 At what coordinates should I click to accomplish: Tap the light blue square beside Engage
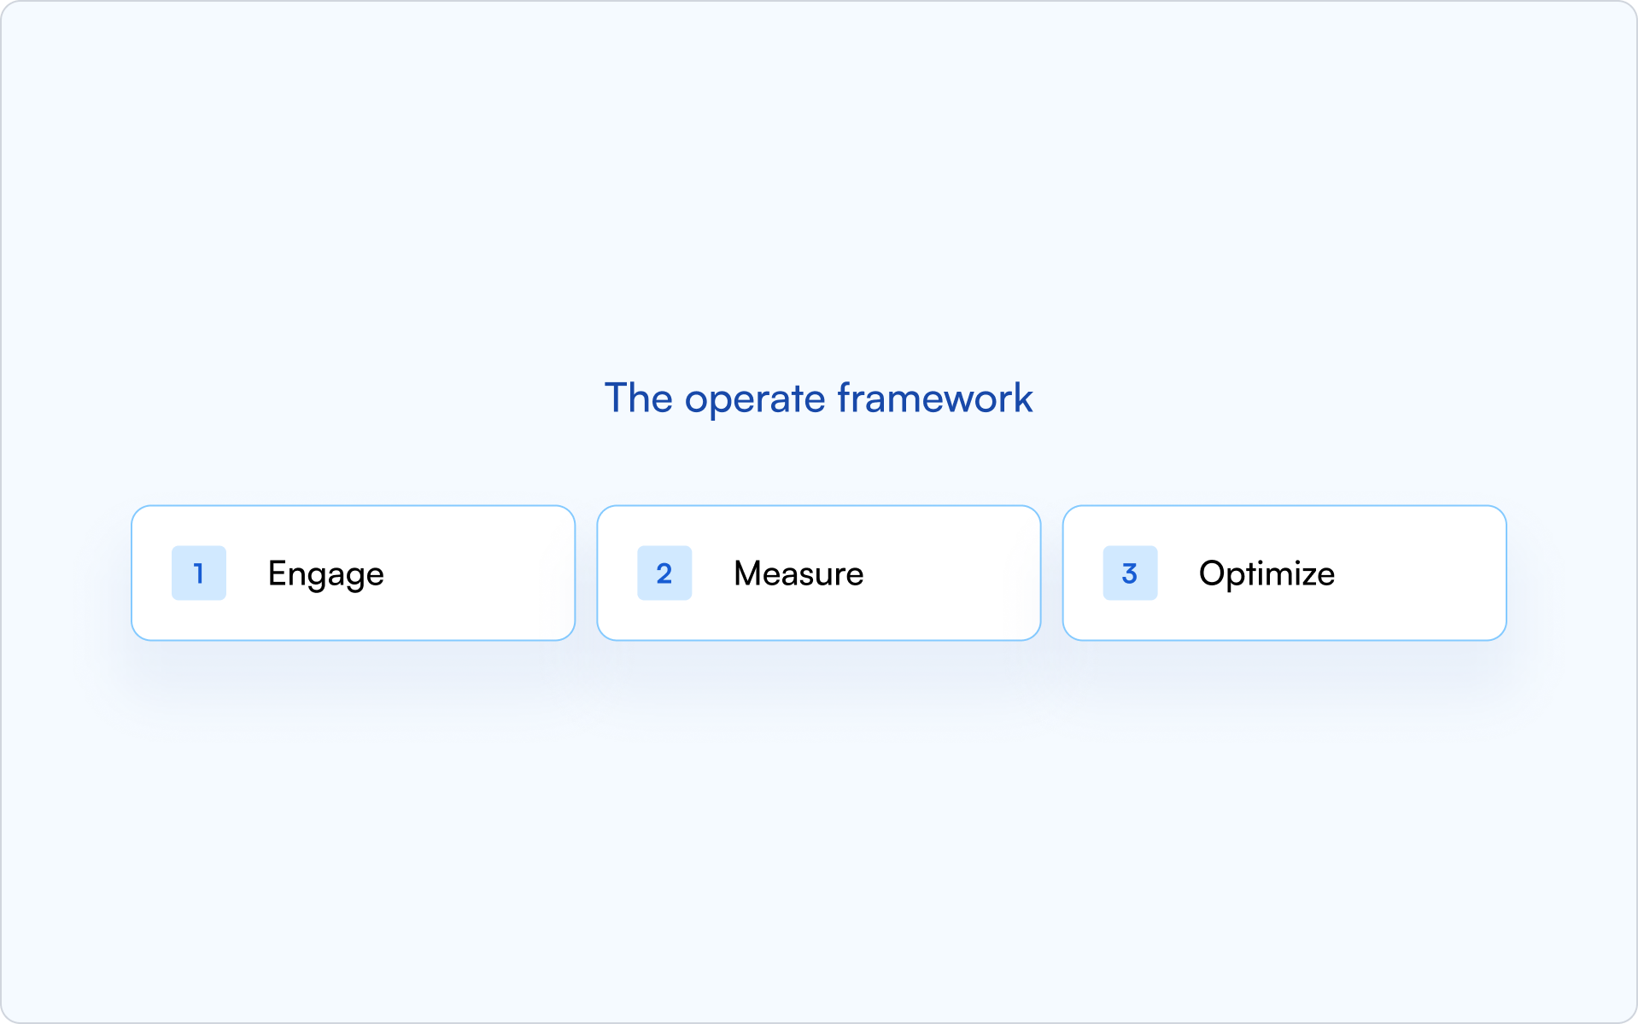(199, 573)
